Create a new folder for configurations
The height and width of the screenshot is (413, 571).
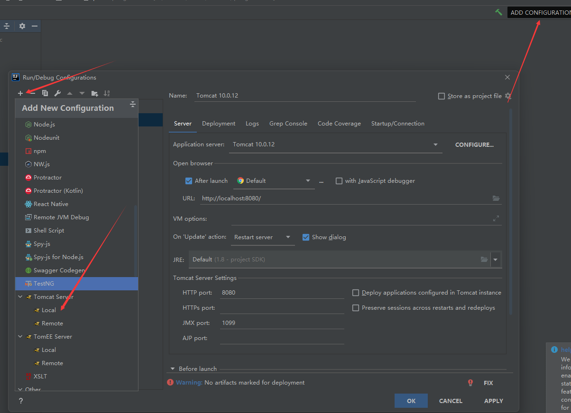click(x=95, y=93)
